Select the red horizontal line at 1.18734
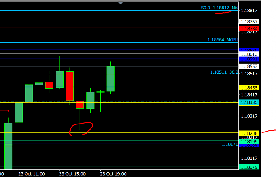The width and height of the screenshot is (276, 177). pos(119,28)
